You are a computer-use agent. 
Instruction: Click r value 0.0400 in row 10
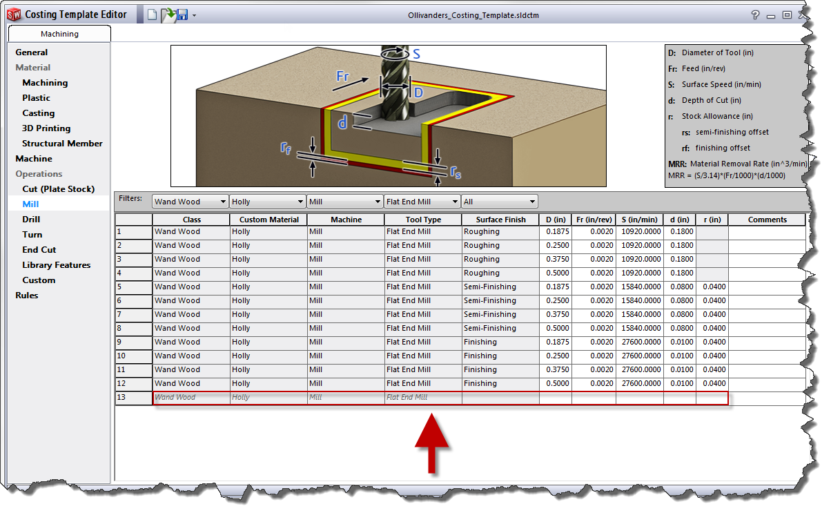tap(712, 356)
